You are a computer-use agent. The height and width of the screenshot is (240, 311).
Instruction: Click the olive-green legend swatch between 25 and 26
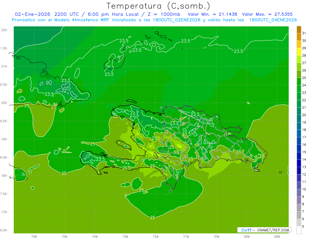(299, 74)
